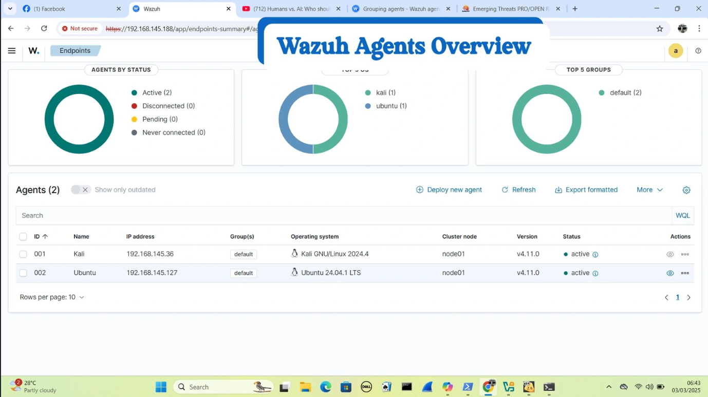Select the active Wazuh browser tab
This screenshot has width=708, height=397.
[182, 9]
